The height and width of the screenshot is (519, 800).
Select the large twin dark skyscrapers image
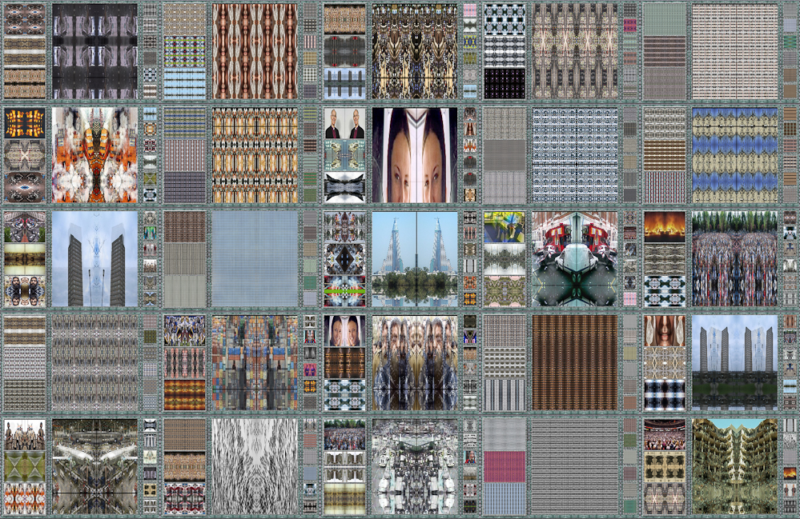(94, 259)
